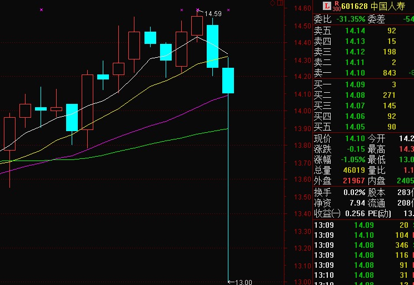Click the red diamond icon above the price axis
Viewport: 414px width, 285px height.
[x=272, y=3]
